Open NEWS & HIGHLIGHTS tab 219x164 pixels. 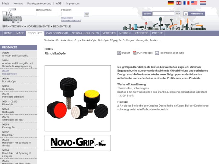pyautogui.click(x=85, y=33)
